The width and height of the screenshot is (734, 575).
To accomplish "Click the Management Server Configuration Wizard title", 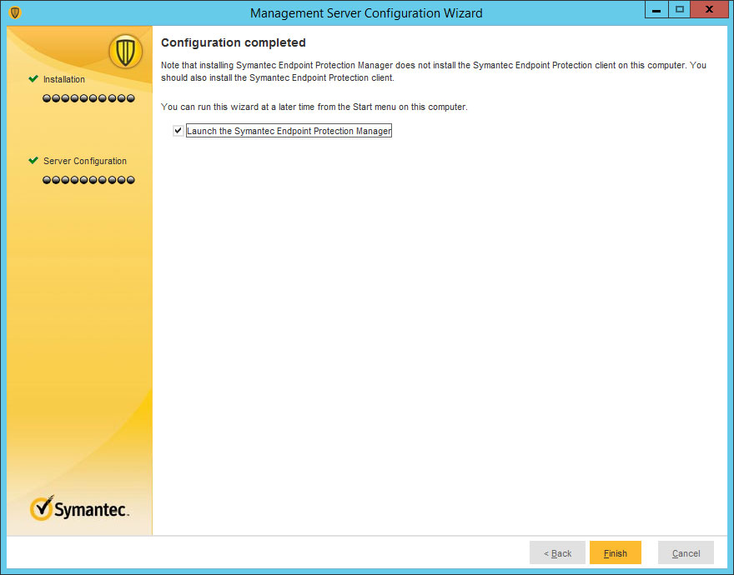I will (x=366, y=13).
